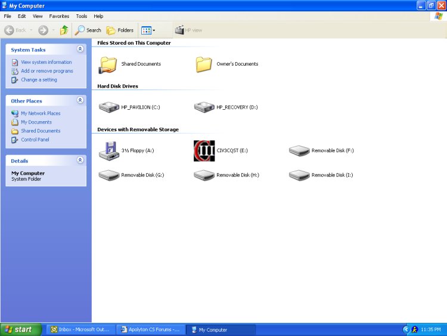Collapse the Other Places panel
Screen dimensions: 447x336
(x=80, y=101)
